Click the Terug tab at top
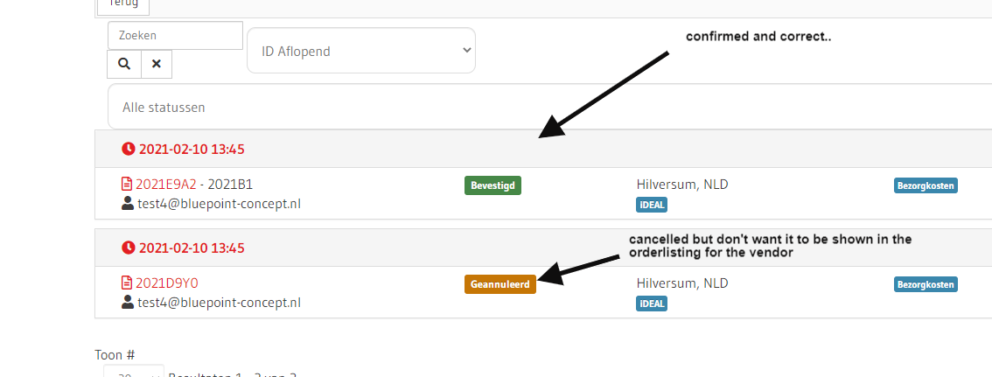992x377 pixels. pos(122,4)
